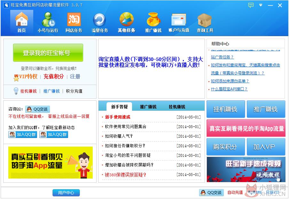This screenshot has height=199, width=289.
Task: Open 推广赚钱 money bag icon
Action: 153,22
